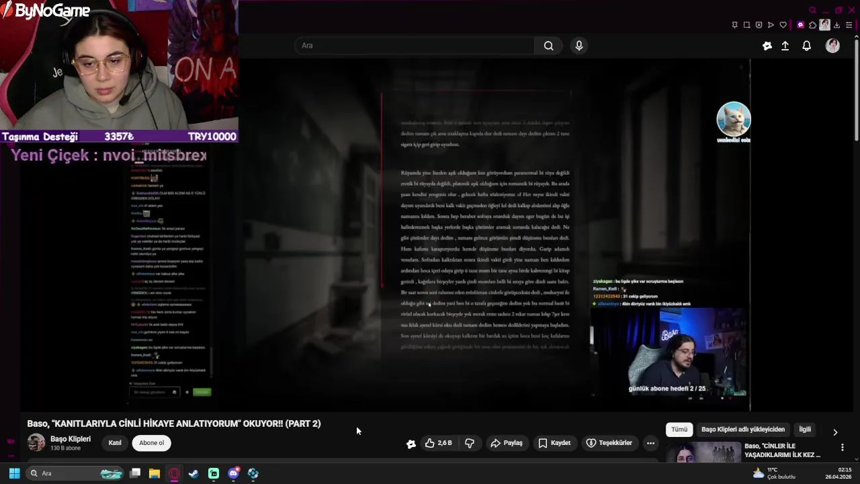
Task: Click the 130 B abone subscriber count
Action: point(65,448)
